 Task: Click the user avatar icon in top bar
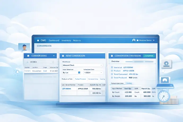pyautogui.click(x=134, y=40)
